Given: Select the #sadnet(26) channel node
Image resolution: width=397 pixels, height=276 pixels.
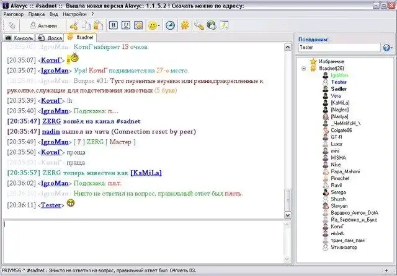Looking at the screenshot, I should click(x=331, y=68).
